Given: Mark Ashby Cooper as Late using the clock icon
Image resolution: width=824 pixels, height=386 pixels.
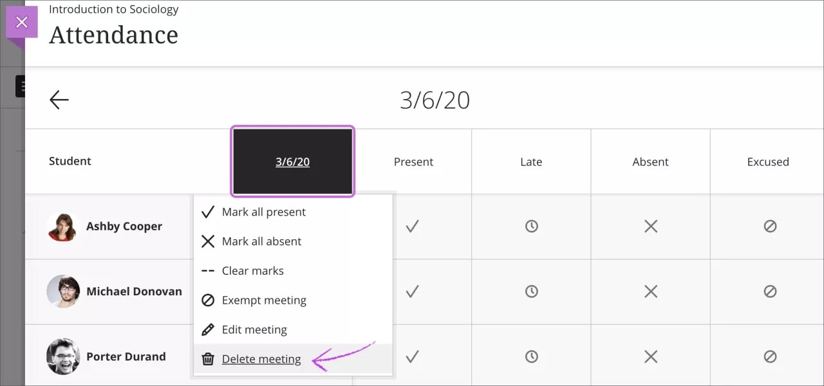Looking at the screenshot, I should coord(530,226).
